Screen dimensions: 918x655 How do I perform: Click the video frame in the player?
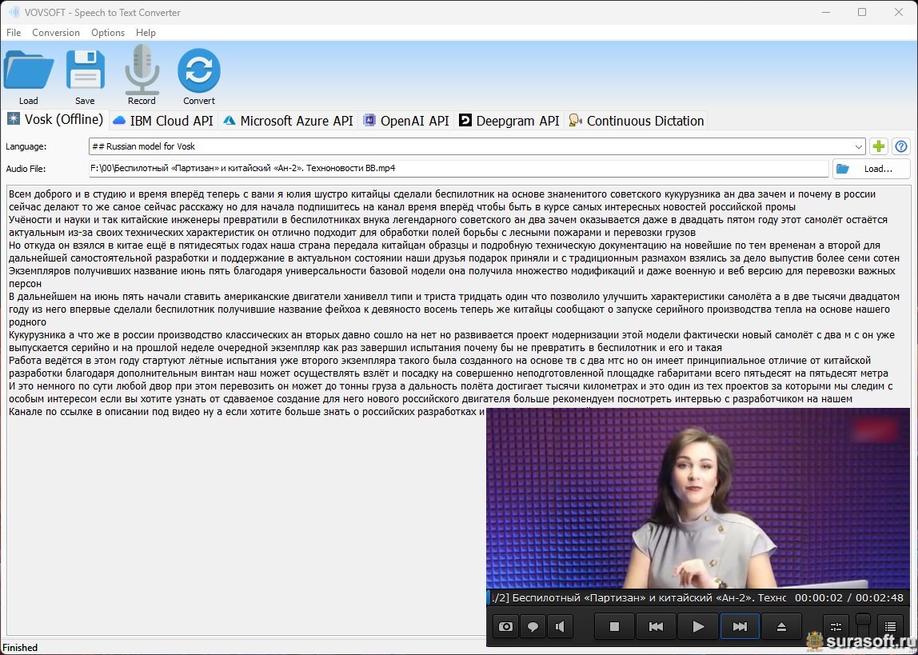tap(698, 498)
